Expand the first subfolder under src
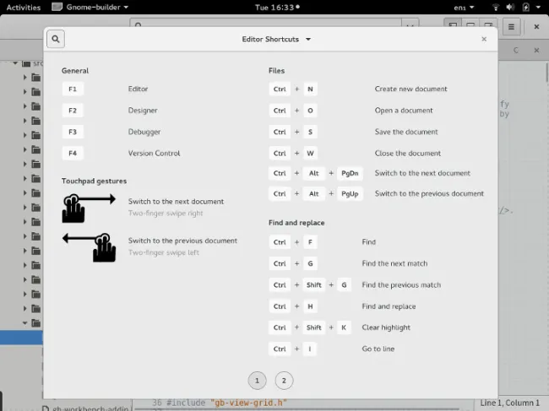Image resolution: width=549 pixels, height=411 pixels. [x=24, y=78]
